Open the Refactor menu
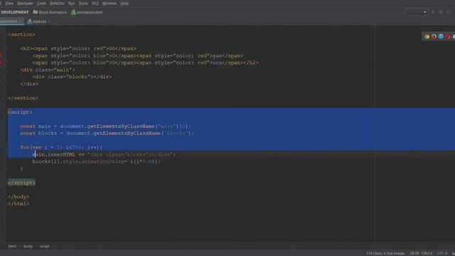455x256 pixels. coord(57,4)
